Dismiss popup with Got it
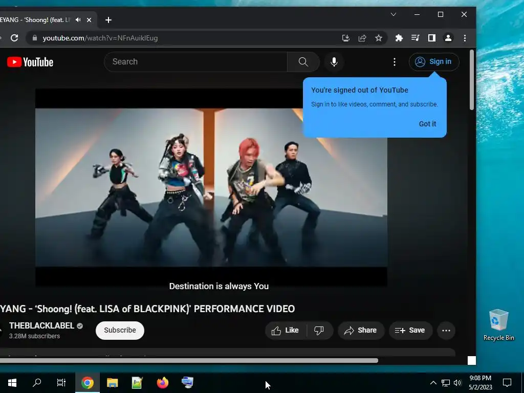 coord(427,124)
